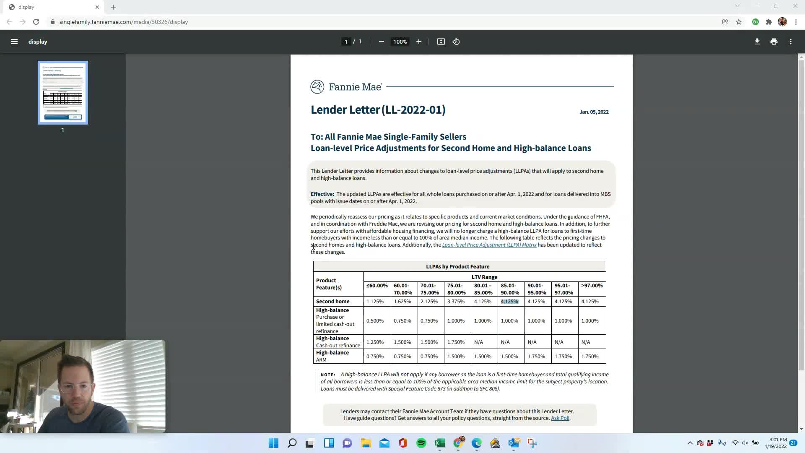805x453 pixels.
Task: Share this page icon in address bar
Action: tap(725, 22)
